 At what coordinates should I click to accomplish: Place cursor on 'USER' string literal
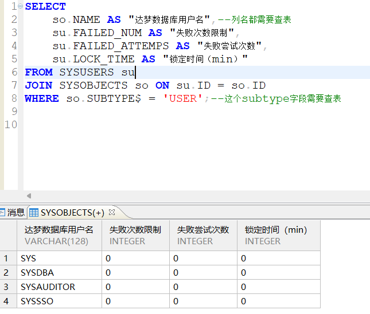(x=183, y=98)
